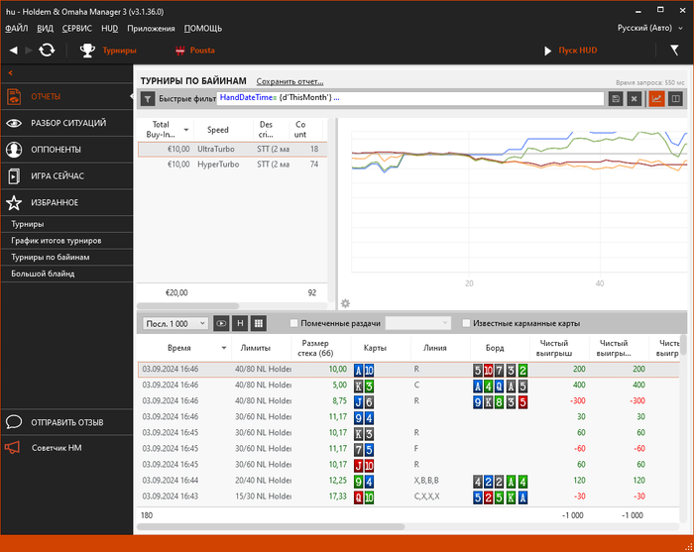Open the Русский (Авто) language dropdown
694x552 pixels.
click(x=649, y=28)
